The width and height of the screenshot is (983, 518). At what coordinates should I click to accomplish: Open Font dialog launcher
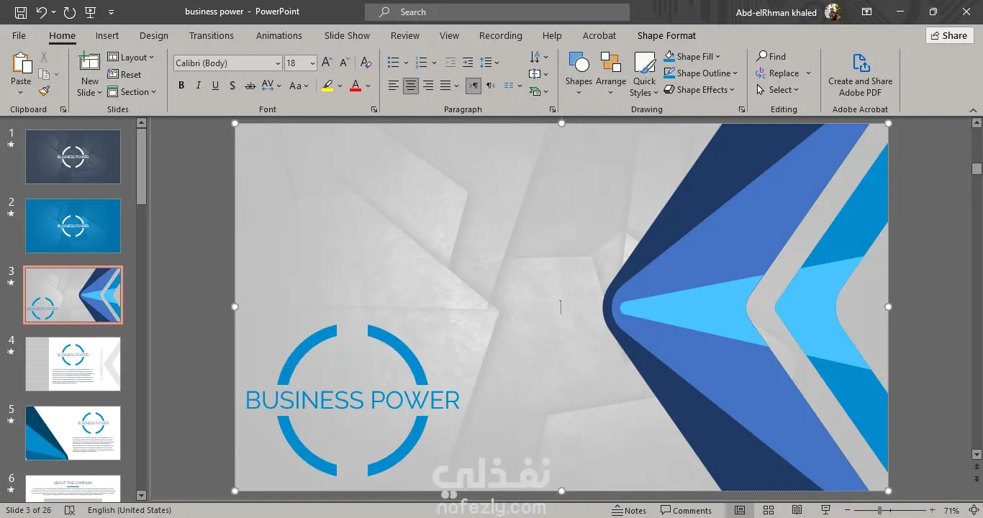pyautogui.click(x=374, y=109)
